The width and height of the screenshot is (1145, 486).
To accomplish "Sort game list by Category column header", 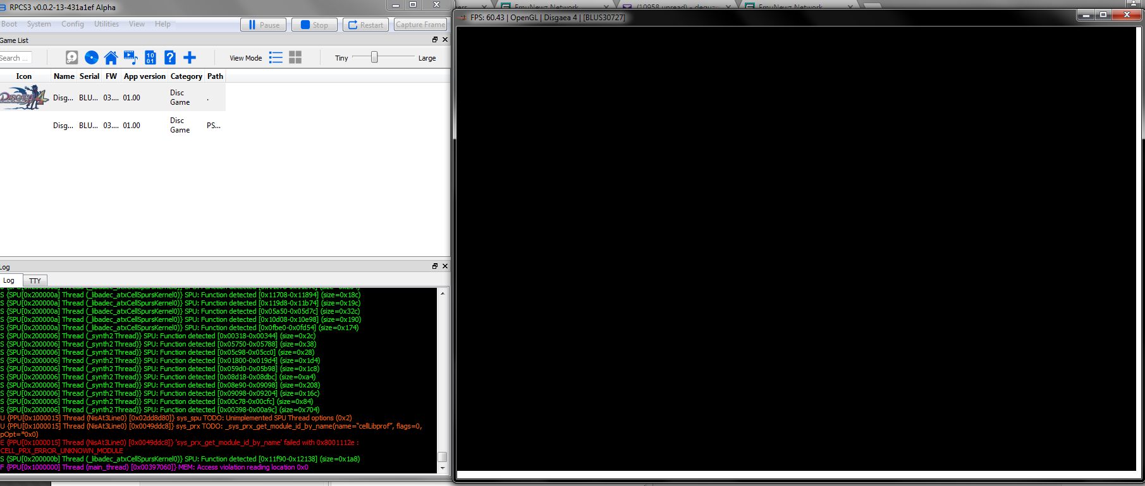I will (x=186, y=76).
